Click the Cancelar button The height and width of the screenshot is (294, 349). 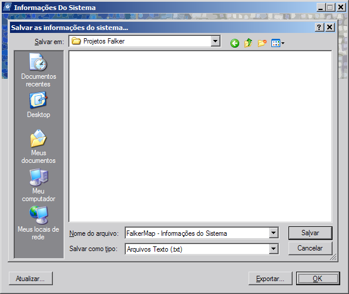pos(310,248)
